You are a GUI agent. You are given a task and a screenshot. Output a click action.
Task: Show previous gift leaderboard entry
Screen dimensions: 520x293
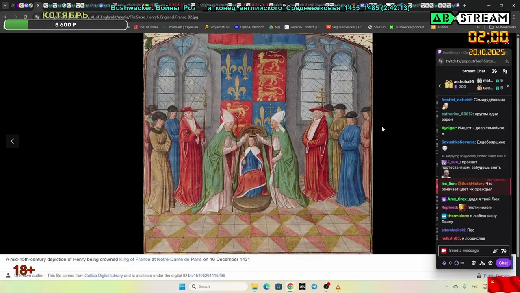[440, 86]
